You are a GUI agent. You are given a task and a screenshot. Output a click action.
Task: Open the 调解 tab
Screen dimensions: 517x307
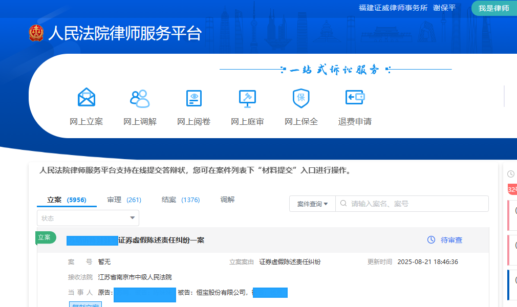pos(227,200)
